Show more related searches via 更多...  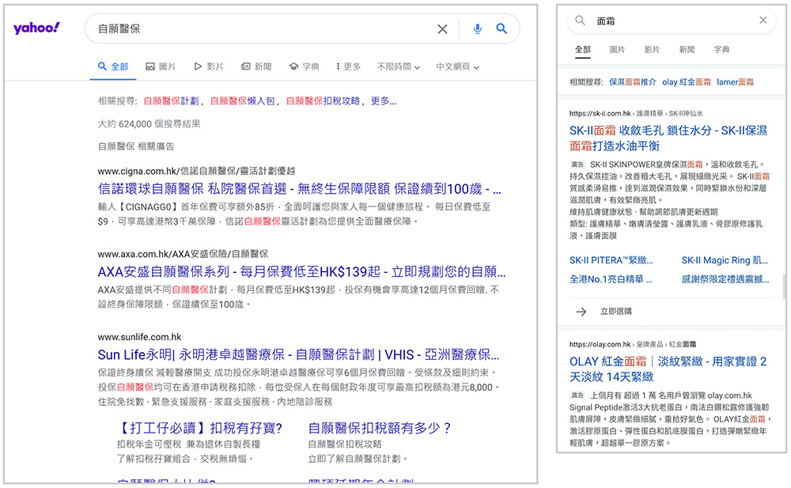point(384,101)
